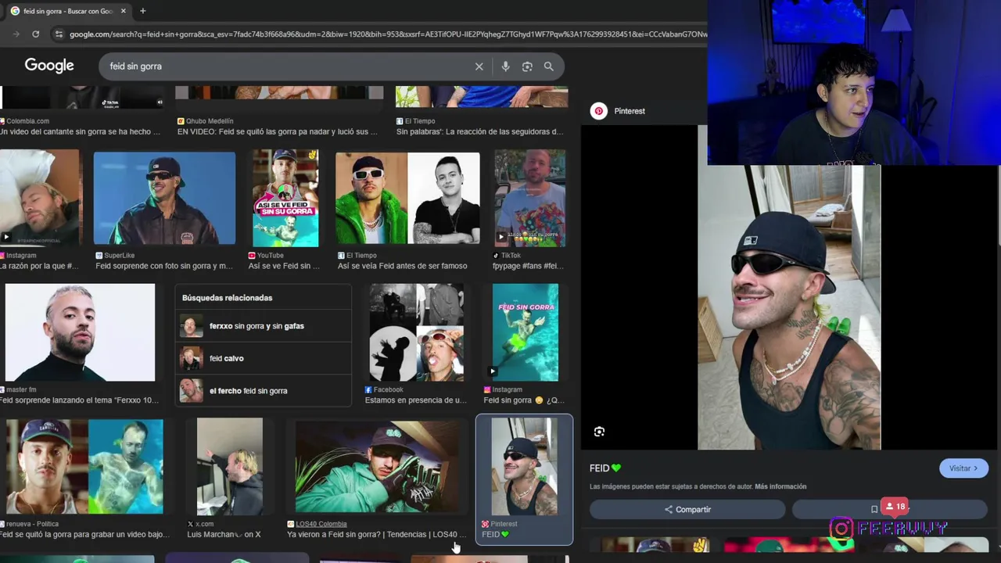Viewport: 1001px width, 563px height.
Task: Open SuperLike result thumbnail with blue background
Action: tap(164, 199)
